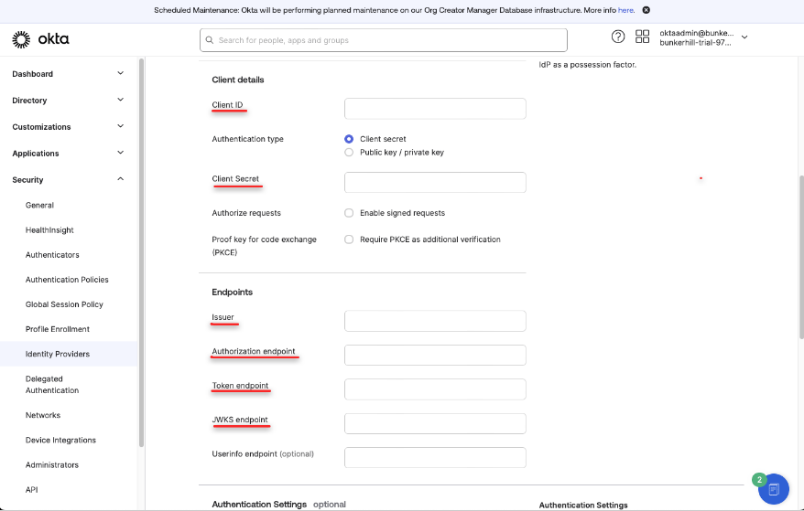The height and width of the screenshot is (511, 804).
Task: Enable signed requests
Action: tap(349, 213)
